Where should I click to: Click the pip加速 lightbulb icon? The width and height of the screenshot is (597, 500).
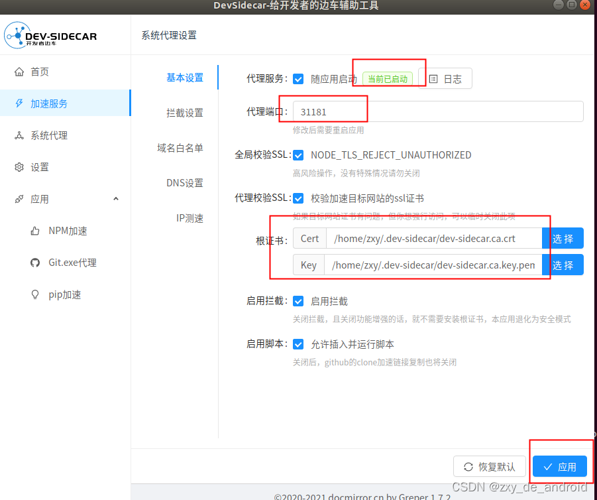34,294
